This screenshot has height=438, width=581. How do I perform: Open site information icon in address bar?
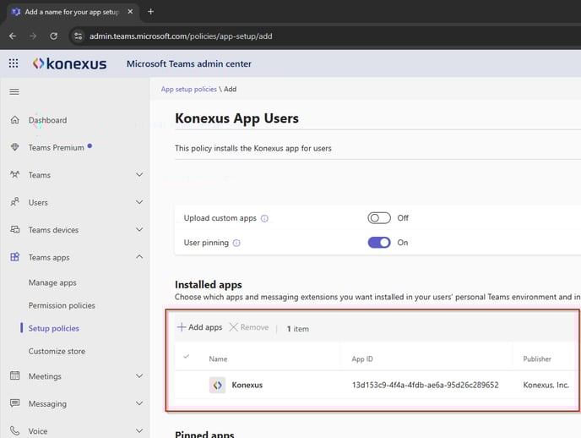tap(79, 36)
